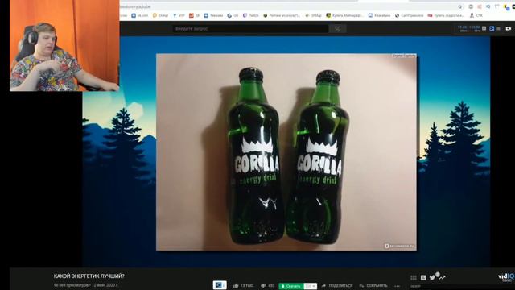515x290 pixels.
Task: Click the grid icon in vidIQ panel
Action: click(x=414, y=278)
